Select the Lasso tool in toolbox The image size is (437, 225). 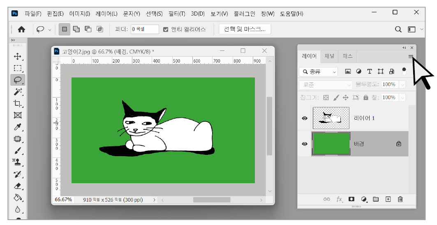[x=18, y=80]
